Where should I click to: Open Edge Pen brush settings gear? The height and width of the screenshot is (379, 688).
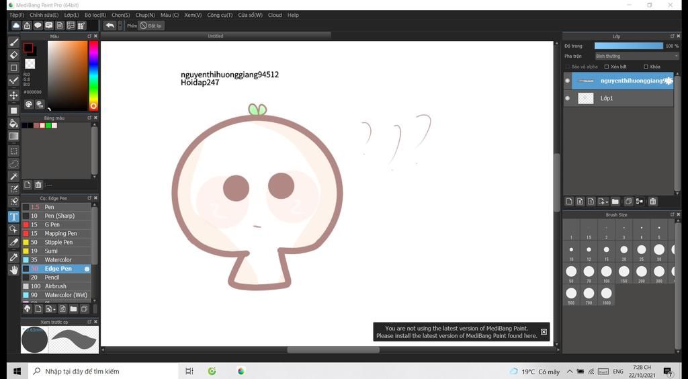click(87, 269)
